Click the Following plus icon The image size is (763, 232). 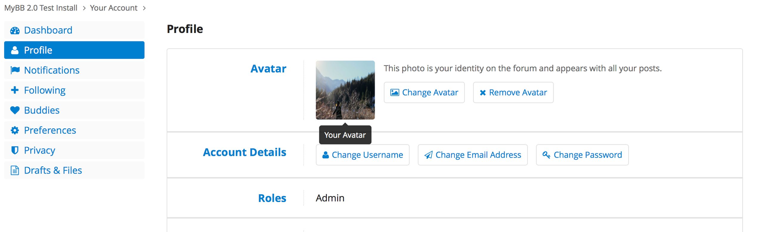pos(15,90)
